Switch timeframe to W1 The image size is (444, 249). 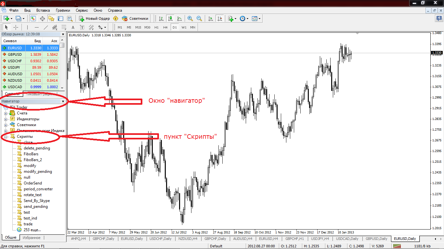tap(184, 27)
